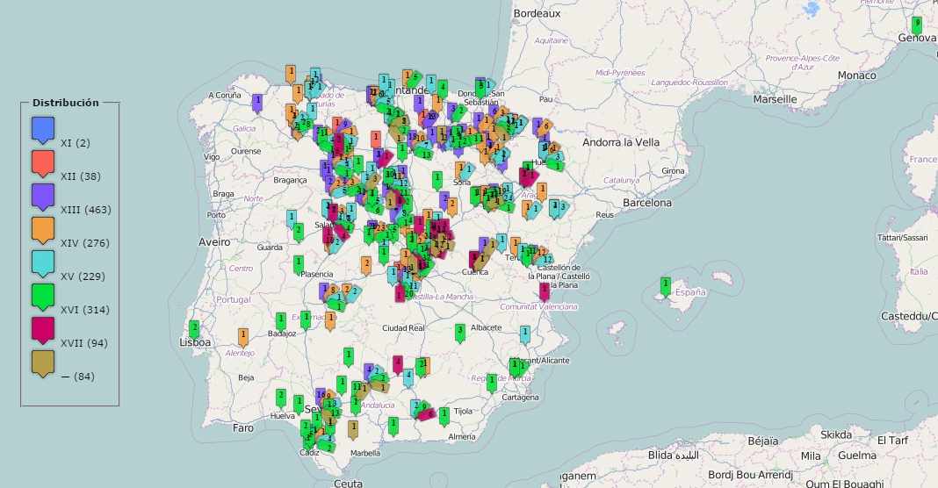Click the Distribución legend title

(x=66, y=103)
